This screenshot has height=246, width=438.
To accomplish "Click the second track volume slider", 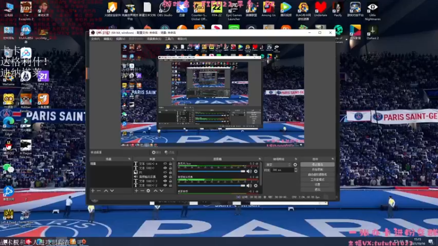I will pos(211,185).
